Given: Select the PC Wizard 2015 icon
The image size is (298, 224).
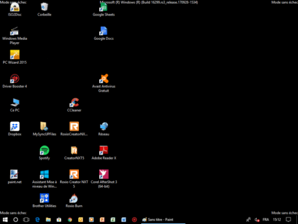Looking at the screenshot, I should pos(15,57).
